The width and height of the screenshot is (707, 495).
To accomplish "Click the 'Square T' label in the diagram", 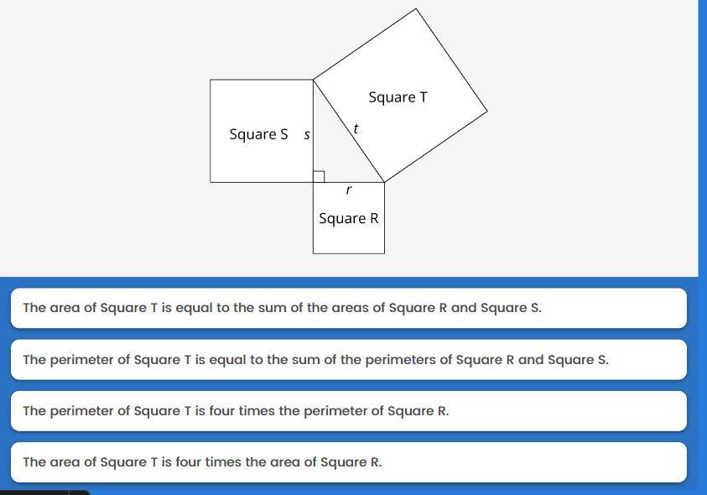I will 398,97.
